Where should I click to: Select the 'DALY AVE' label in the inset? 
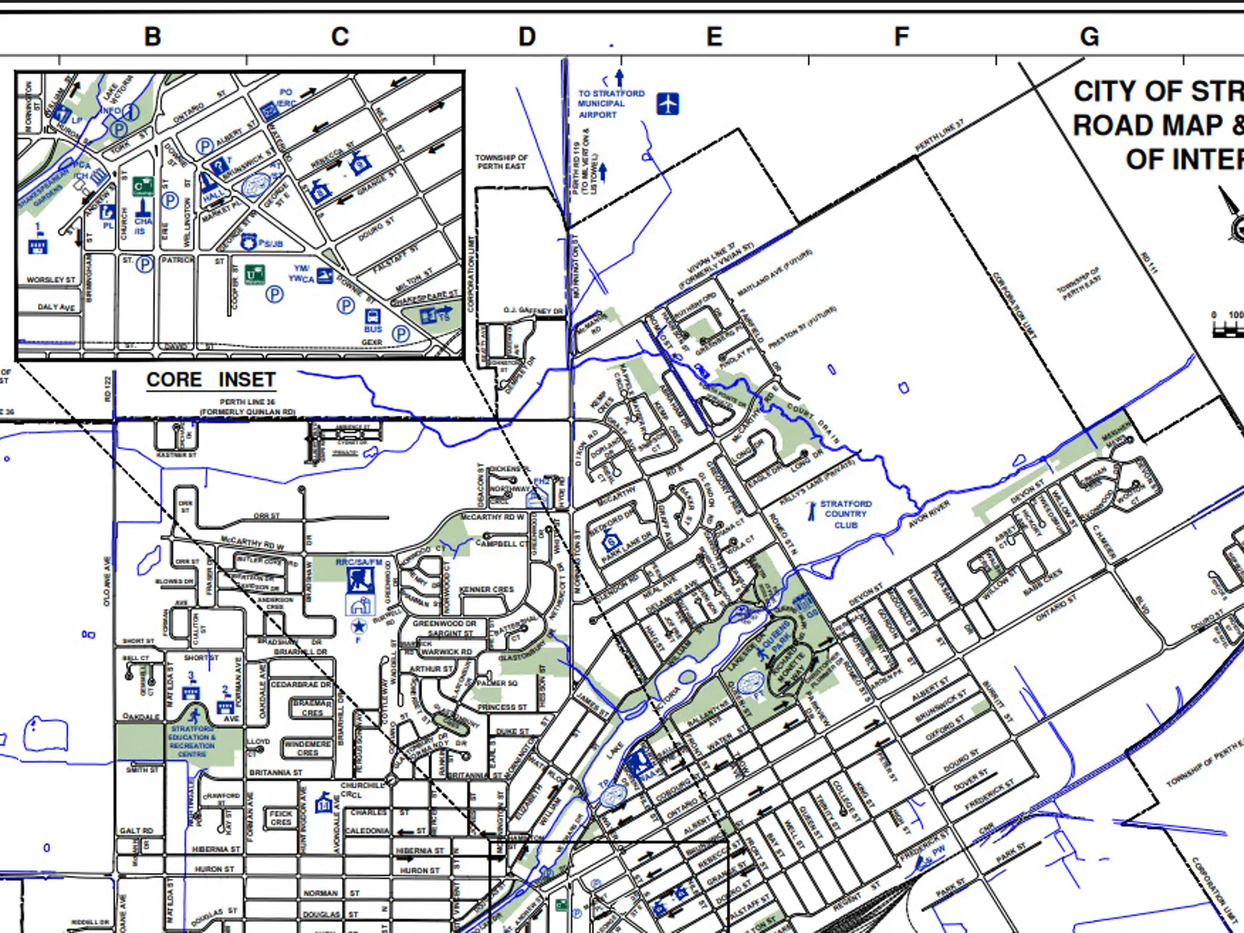(57, 307)
